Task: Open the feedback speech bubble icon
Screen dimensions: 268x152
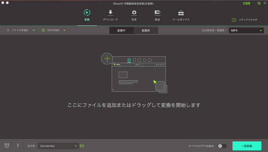Action: coord(265,3)
